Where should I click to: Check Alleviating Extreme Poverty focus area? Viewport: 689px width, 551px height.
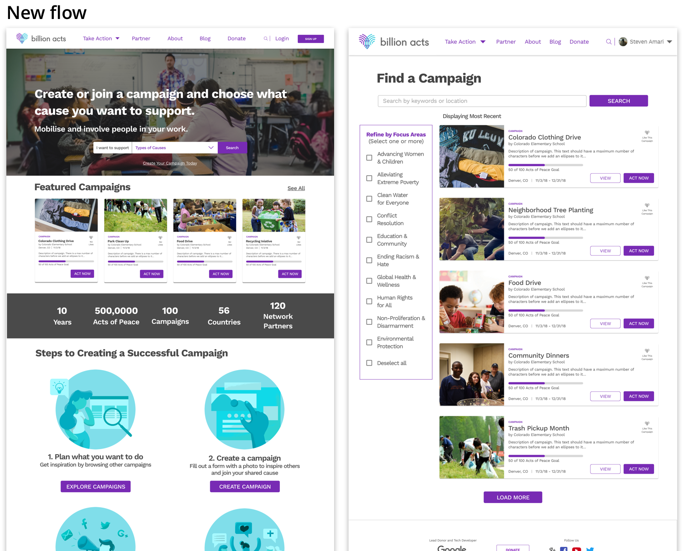369,178
